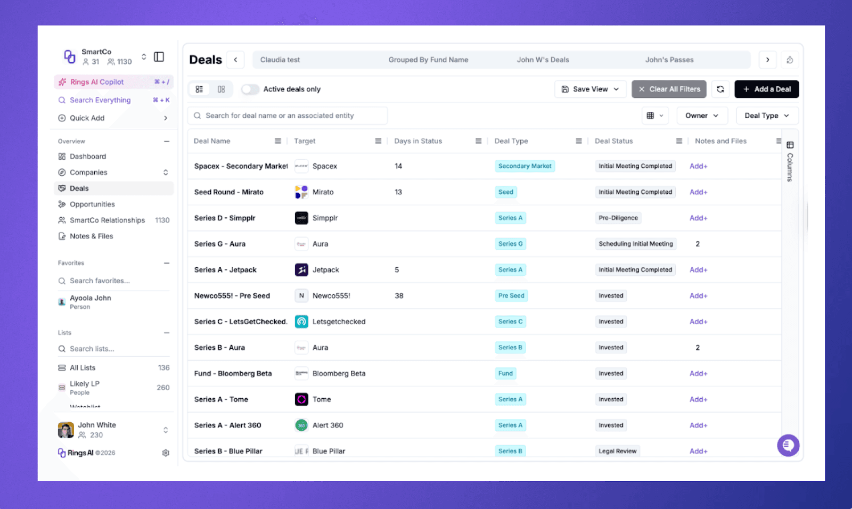Image resolution: width=852 pixels, height=509 pixels.
Task: Open the chat bubble in the bottom corner
Action: pyautogui.click(x=788, y=445)
